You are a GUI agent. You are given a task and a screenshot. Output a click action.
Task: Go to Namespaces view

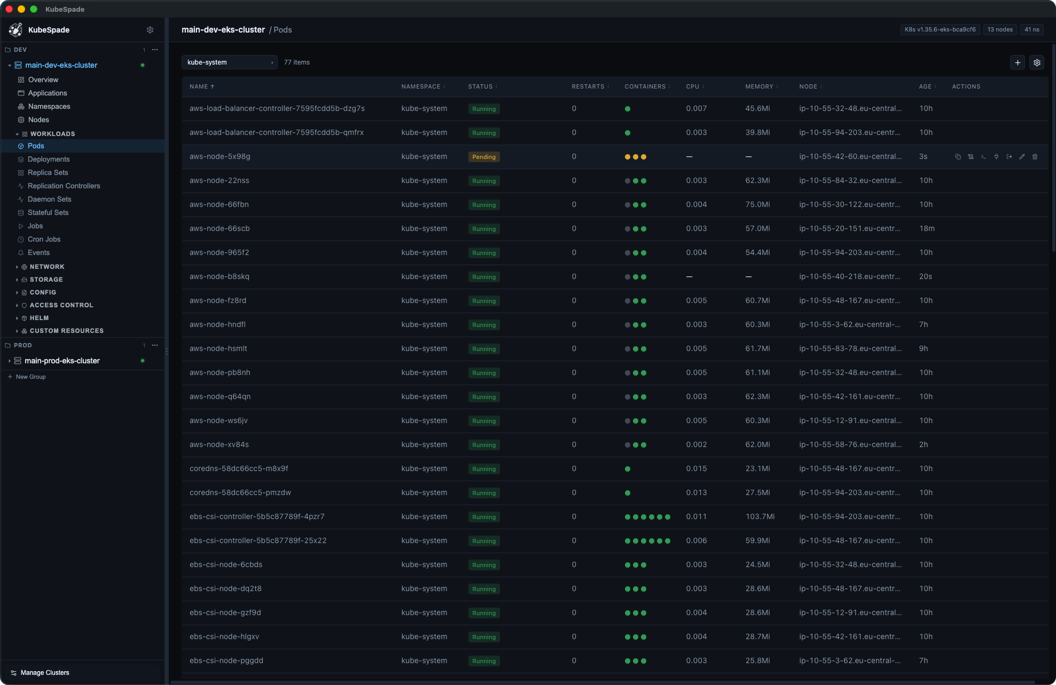coord(49,107)
